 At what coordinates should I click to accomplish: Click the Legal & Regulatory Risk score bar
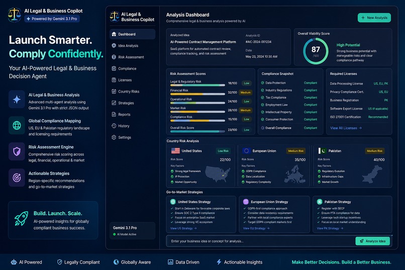(x=197, y=85)
